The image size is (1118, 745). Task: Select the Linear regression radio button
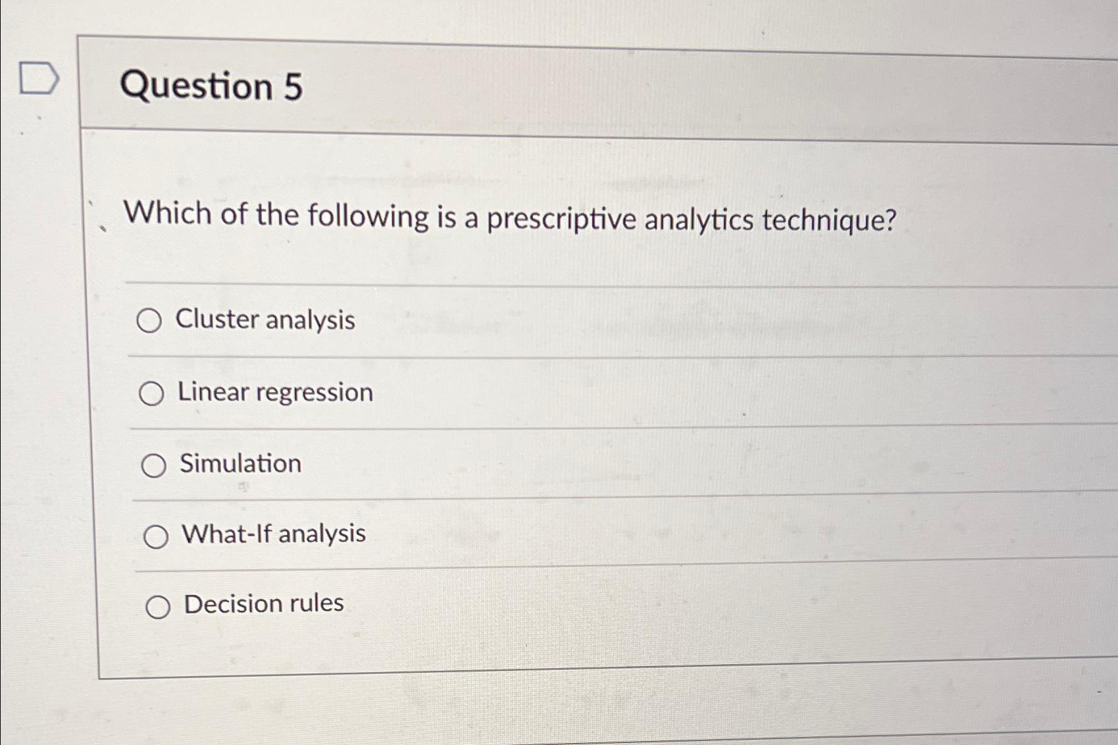coord(154,394)
